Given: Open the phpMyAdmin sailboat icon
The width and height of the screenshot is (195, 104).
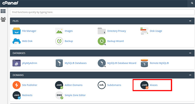Looking at the screenshot, I should pyautogui.click(x=16, y=63).
